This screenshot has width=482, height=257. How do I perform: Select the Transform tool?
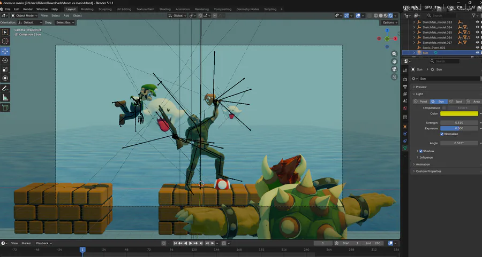5,78
